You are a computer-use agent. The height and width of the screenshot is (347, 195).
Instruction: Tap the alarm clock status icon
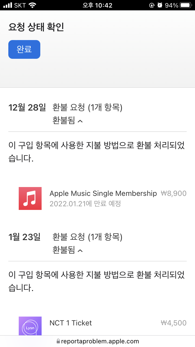click(x=160, y=5)
